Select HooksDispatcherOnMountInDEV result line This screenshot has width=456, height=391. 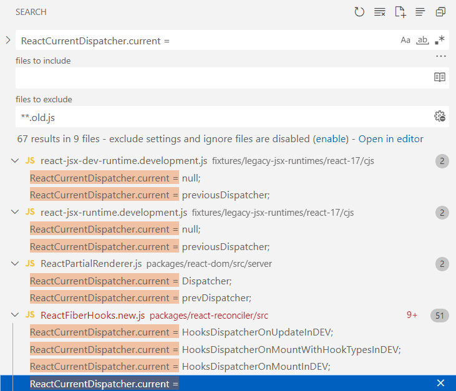point(180,366)
